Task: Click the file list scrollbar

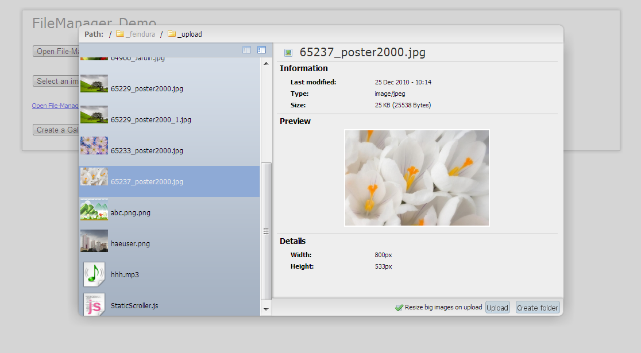Action: click(265, 231)
